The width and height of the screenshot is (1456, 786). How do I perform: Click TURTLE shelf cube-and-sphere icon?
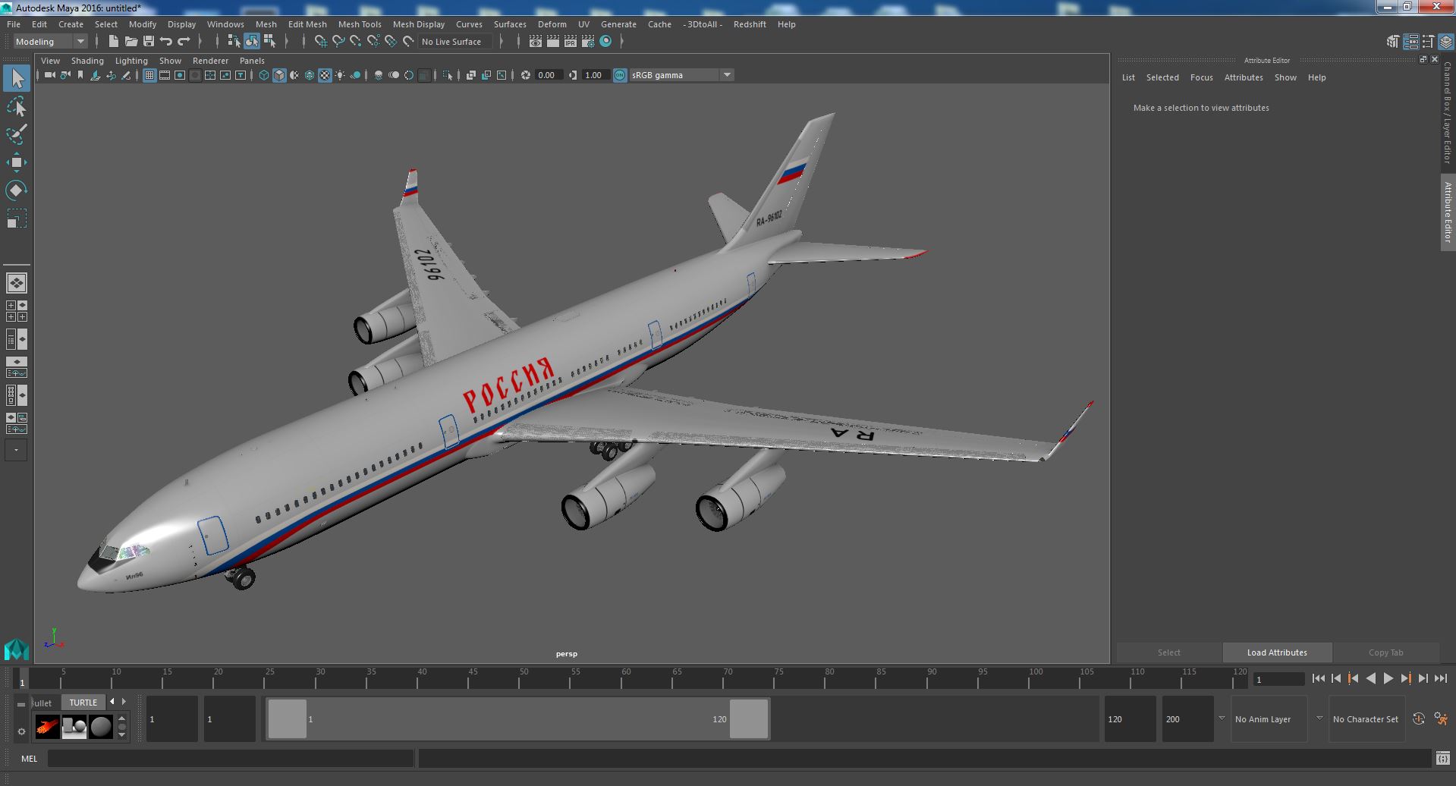click(x=74, y=727)
